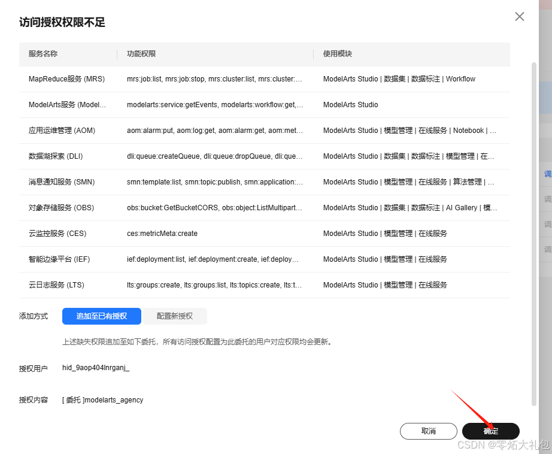Select the 云监控服务 (CES) cell
552x454 pixels.
click(x=57, y=233)
